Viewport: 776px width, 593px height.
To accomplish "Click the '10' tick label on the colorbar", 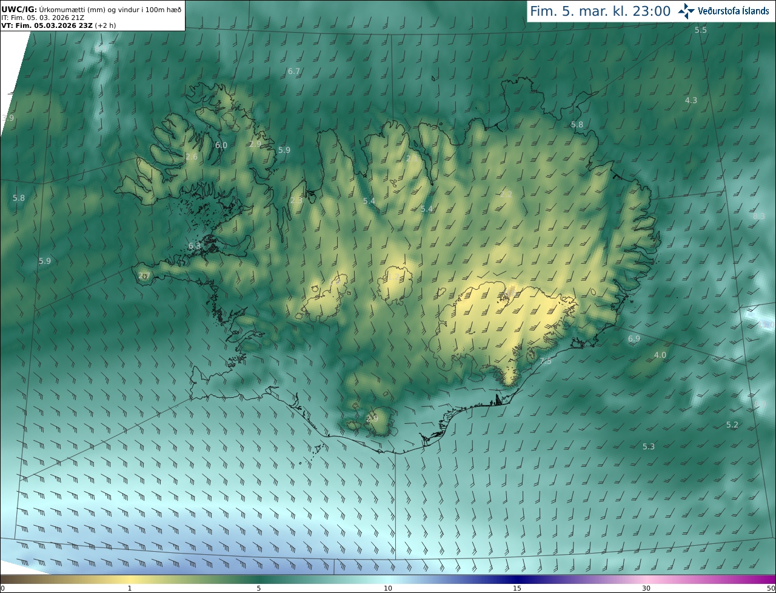I will click(388, 588).
